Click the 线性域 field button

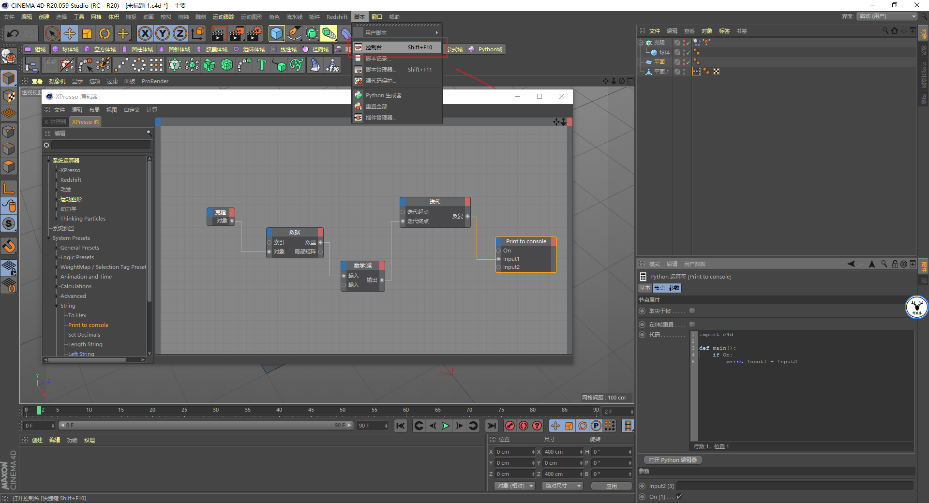284,49
